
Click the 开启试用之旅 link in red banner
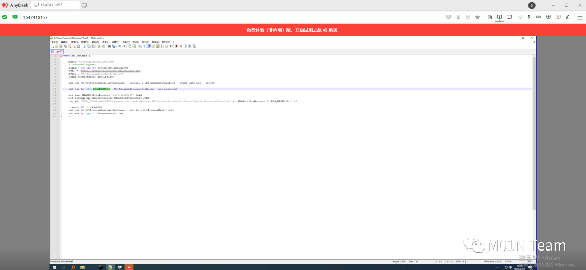coord(308,30)
